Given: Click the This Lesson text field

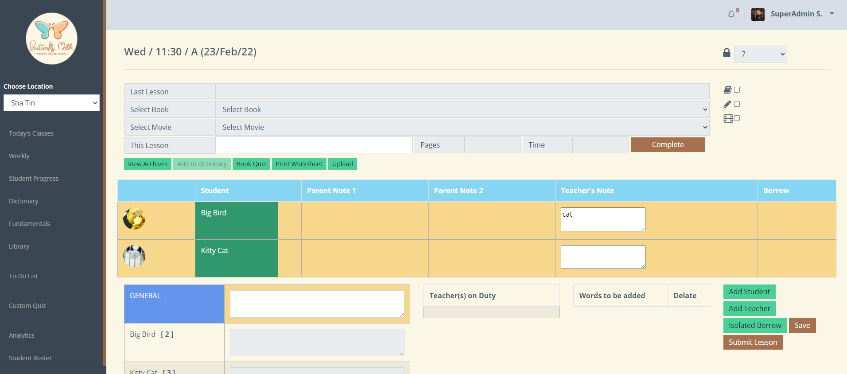Looking at the screenshot, I should tap(314, 145).
